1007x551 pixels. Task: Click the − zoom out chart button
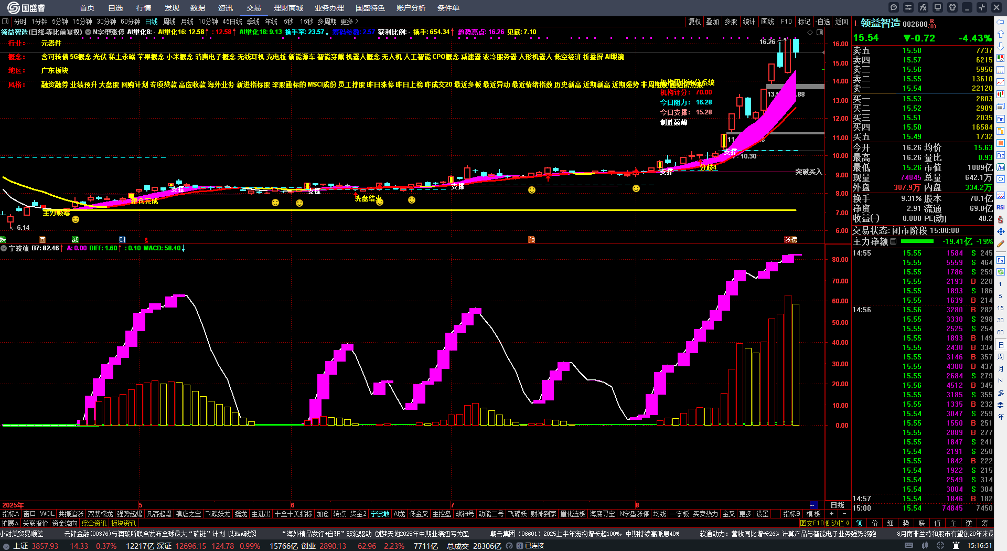click(x=844, y=514)
